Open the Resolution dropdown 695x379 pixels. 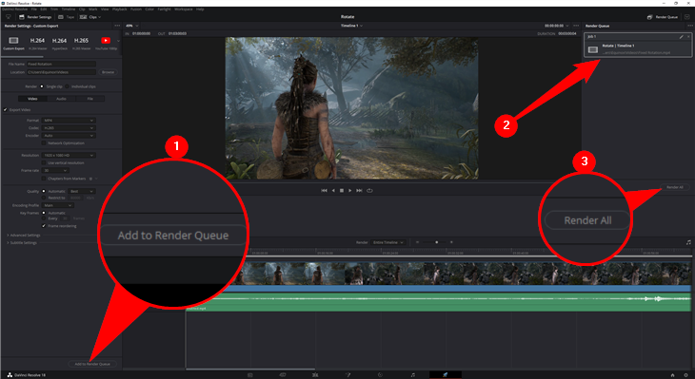(69, 156)
